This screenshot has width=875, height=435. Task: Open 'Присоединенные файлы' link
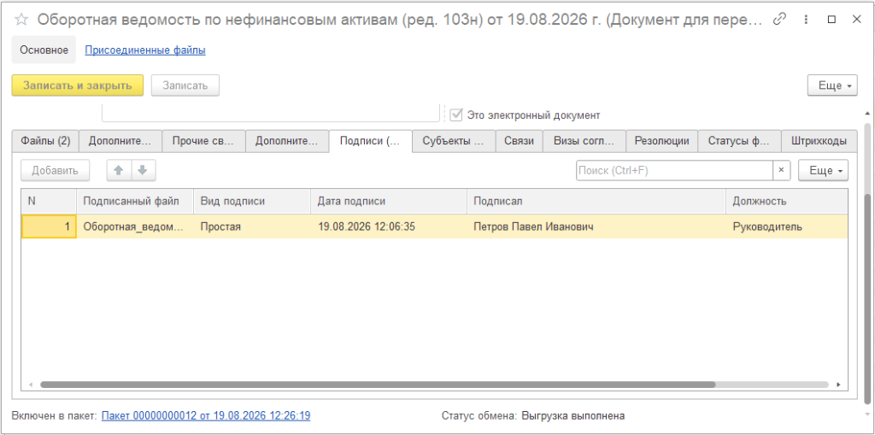coord(145,50)
